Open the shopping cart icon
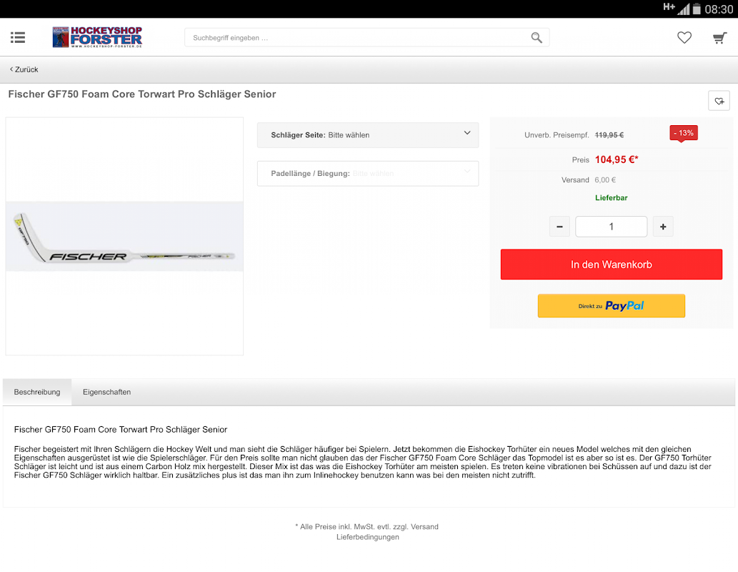This screenshot has width=738, height=572. click(x=719, y=38)
